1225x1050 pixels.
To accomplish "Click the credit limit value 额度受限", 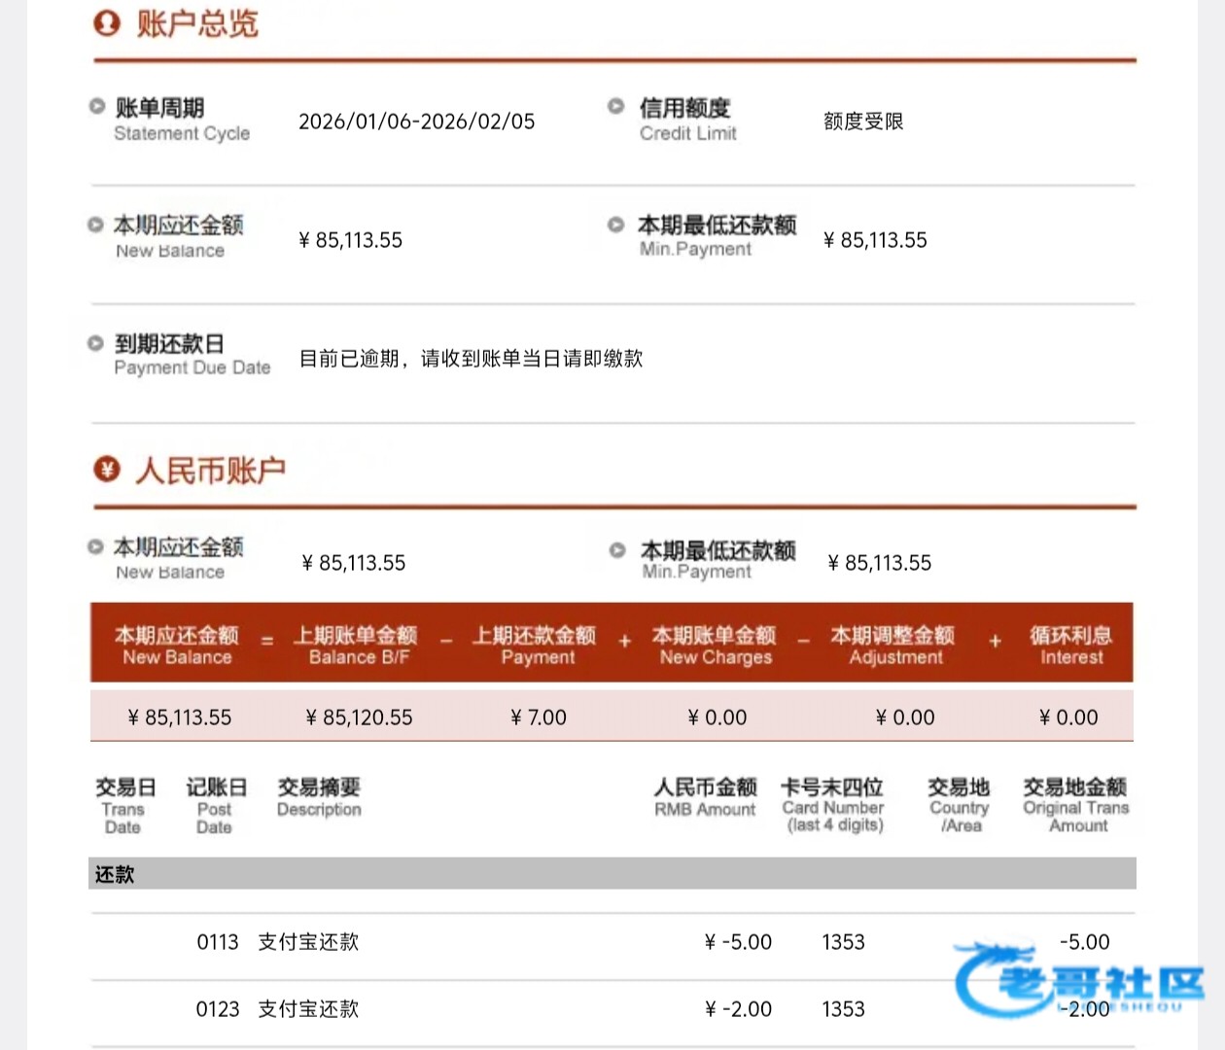I will click(x=863, y=122).
